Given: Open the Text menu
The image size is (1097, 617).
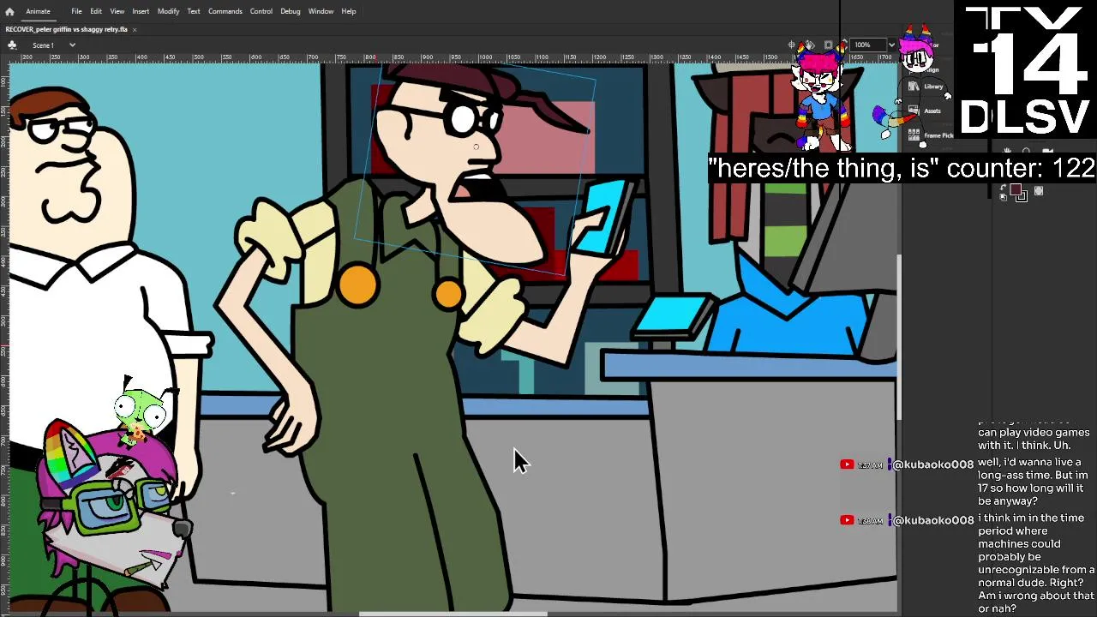Looking at the screenshot, I should pyautogui.click(x=194, y=11).
